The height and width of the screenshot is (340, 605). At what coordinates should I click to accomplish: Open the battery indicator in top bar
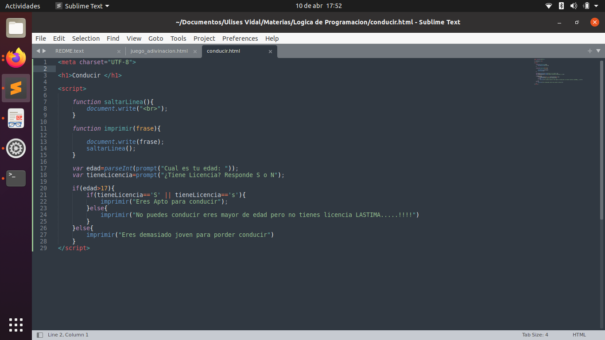pos(586,6)
